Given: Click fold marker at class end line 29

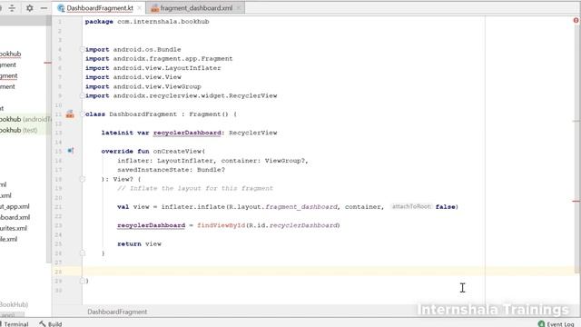Looking at the screenshot, I should pyautogui.click(x=83, y=281).
